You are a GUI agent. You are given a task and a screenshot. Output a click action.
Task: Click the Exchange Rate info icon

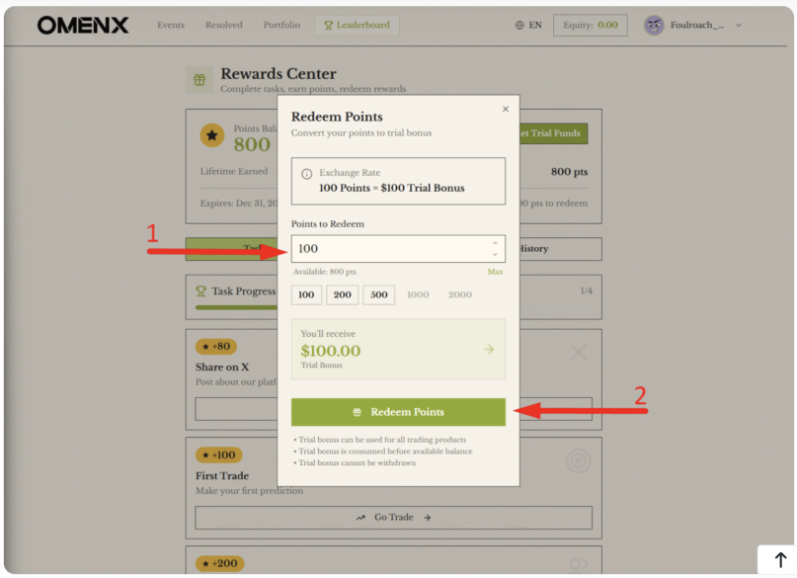coord(306,174)
